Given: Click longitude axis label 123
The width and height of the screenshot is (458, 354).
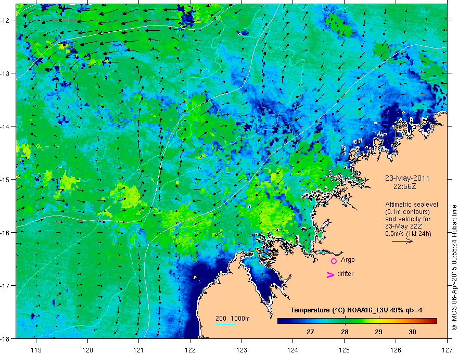Looking at the screenshot, I should [241, 350].
